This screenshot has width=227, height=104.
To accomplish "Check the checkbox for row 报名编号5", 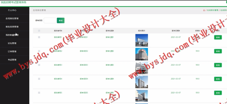I will (x=39, y=93).
